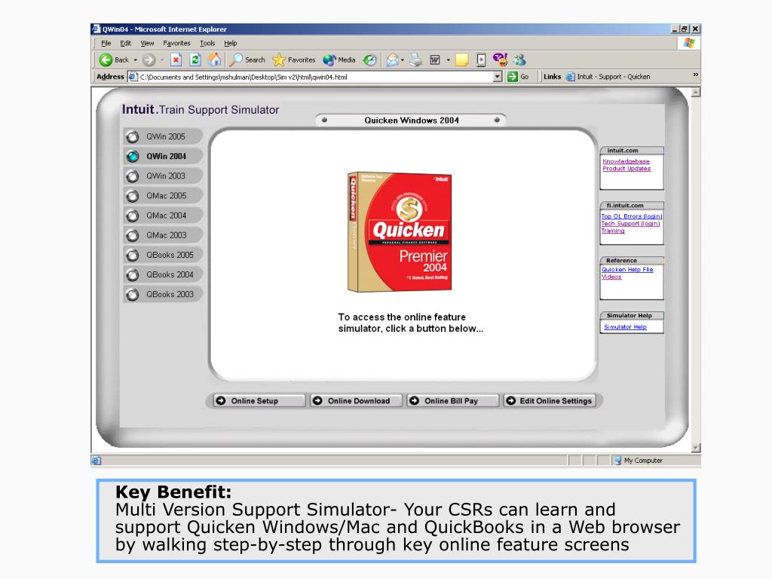Click the yellow Discuss note icon
The image size is (772, 579).
(x=462, y=60)
